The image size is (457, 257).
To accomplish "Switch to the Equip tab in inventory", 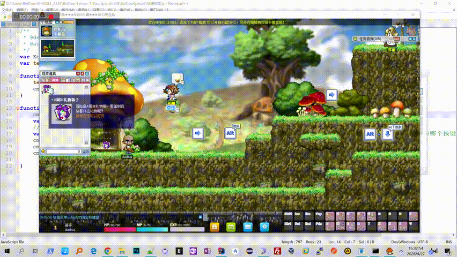I will (x=45, y=80).
